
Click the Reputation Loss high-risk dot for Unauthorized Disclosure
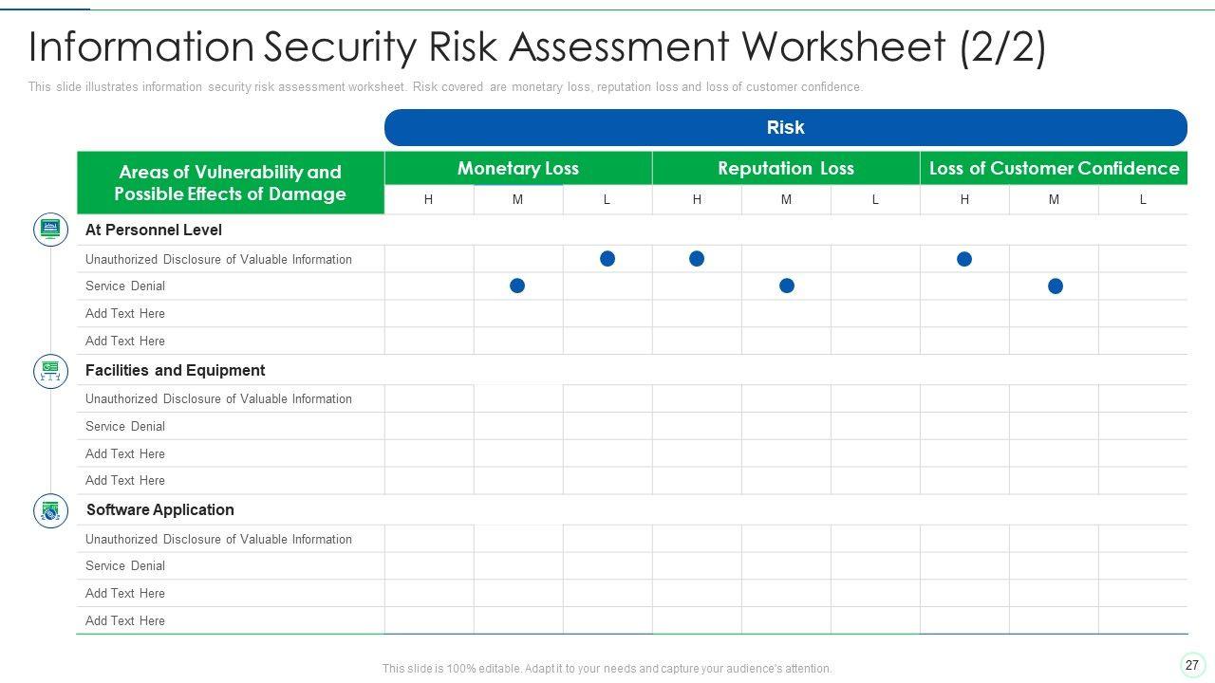[697, 259]
